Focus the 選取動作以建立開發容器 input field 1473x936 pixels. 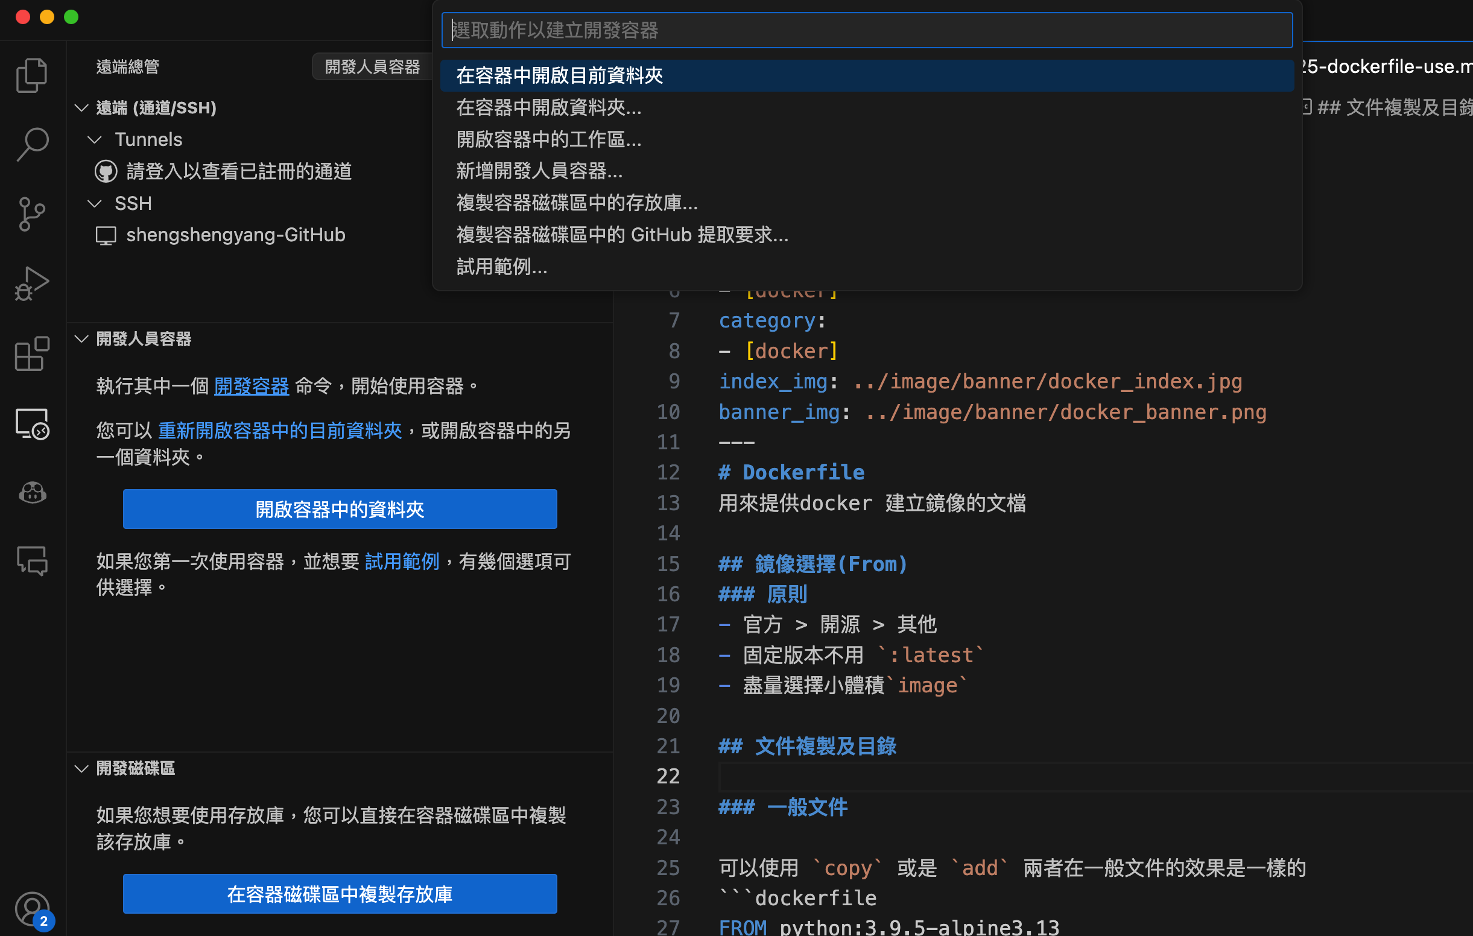pyautogui.click(x=866, y=31)
